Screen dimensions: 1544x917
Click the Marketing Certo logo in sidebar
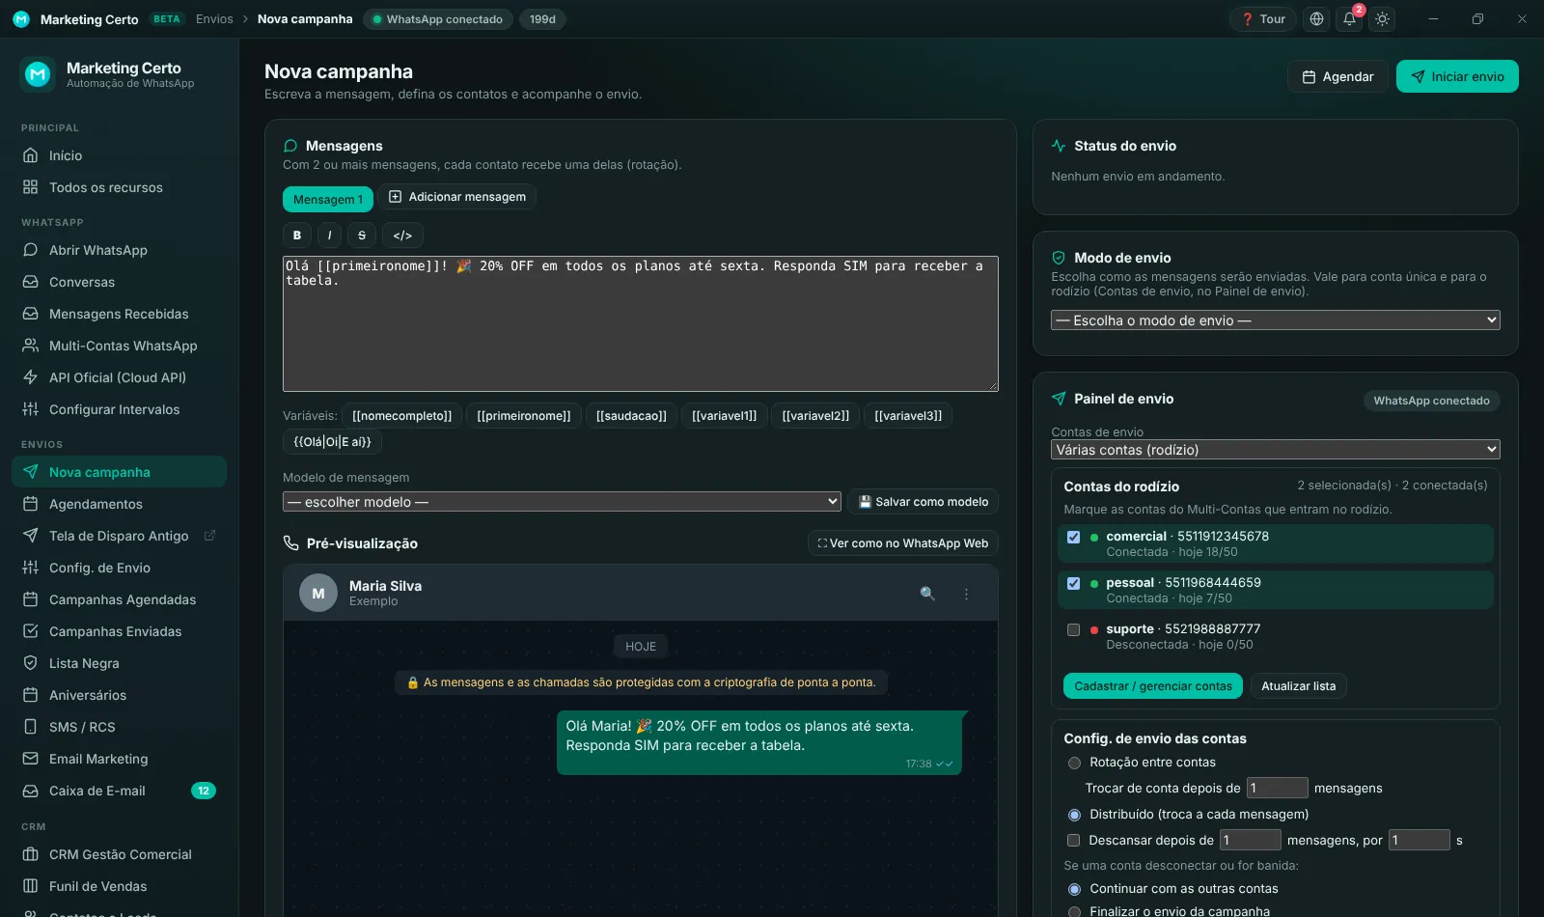point(38,74)
